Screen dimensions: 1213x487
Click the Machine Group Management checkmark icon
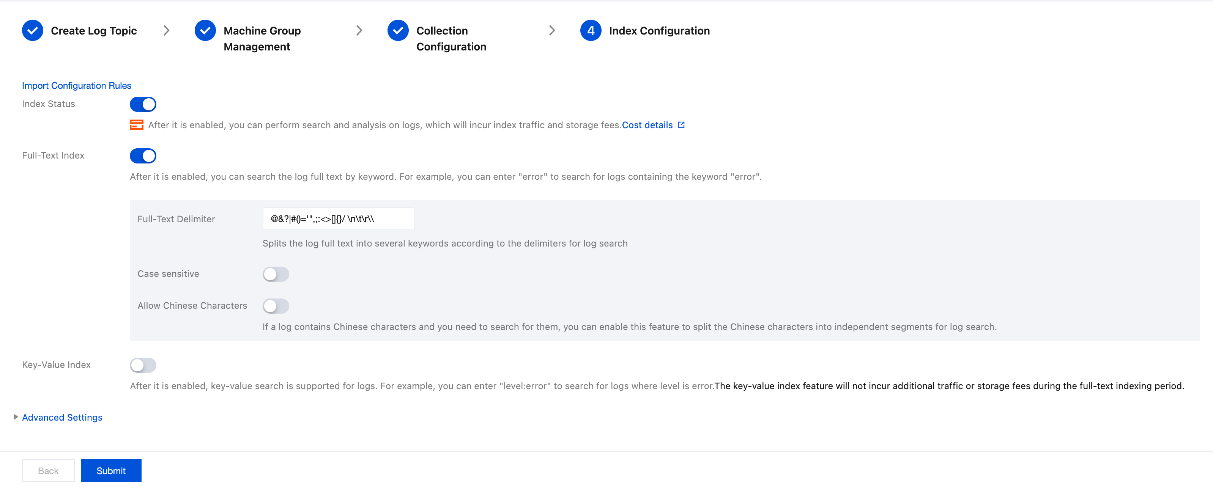coord(205,31)
